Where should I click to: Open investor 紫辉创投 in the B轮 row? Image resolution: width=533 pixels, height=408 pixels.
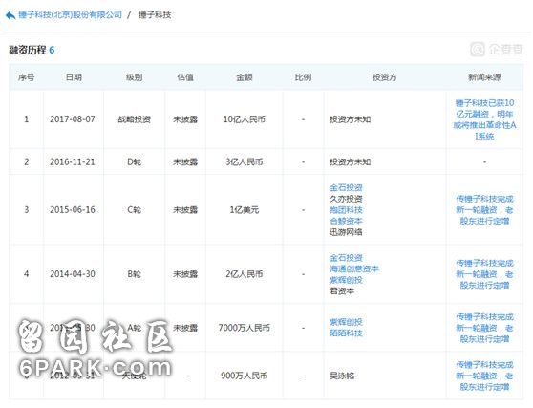tap(346, 280)
